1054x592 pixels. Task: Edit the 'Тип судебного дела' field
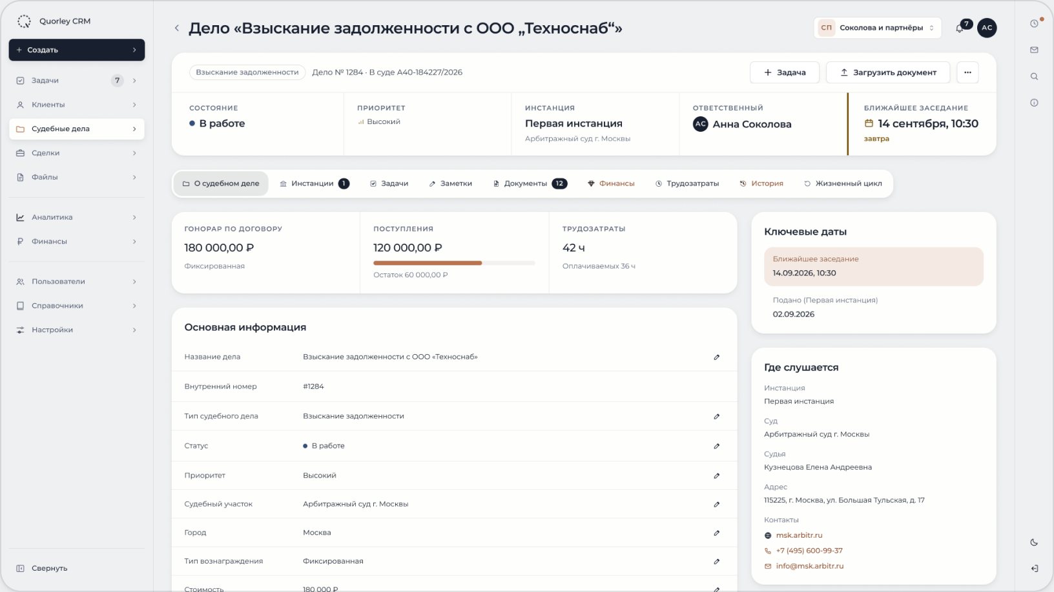716,416
